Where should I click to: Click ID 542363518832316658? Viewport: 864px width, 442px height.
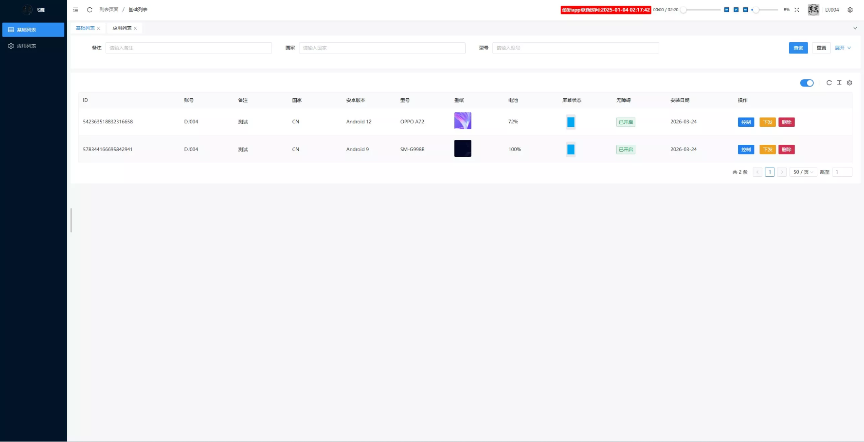[x=108, y=122]
